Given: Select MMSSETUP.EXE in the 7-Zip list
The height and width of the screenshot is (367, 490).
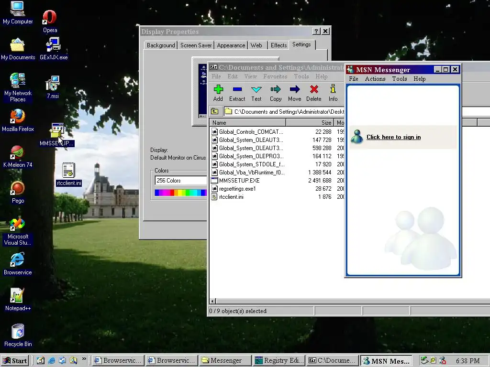Looking at the screenshot, I should point(239,180).
